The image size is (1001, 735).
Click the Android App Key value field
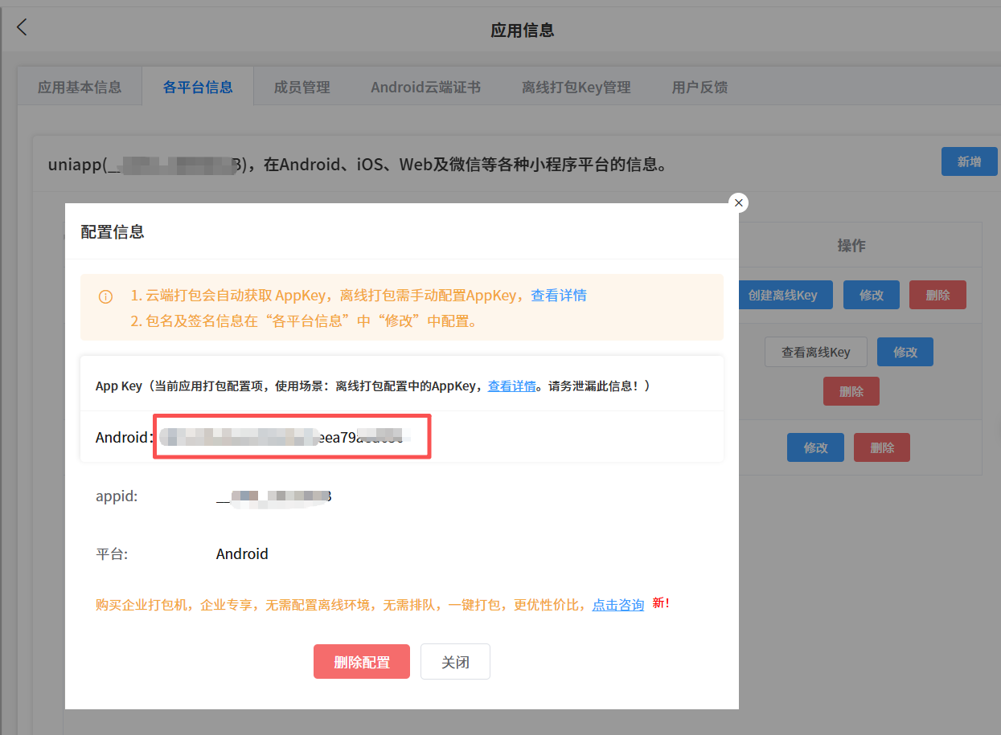coord(292,437)
